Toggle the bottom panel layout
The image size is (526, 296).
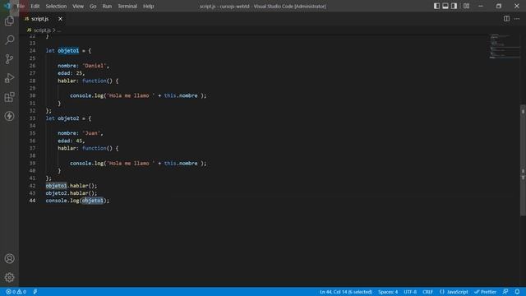click(x=445, y=6)
